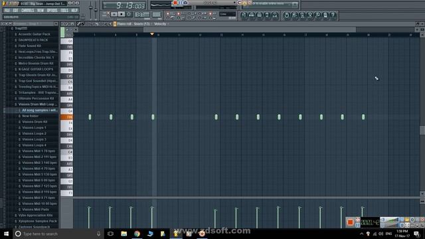Click the song time display 9:13:003
Image resolution: width=425 pixels, height=239 pixels.
[125, 5]
